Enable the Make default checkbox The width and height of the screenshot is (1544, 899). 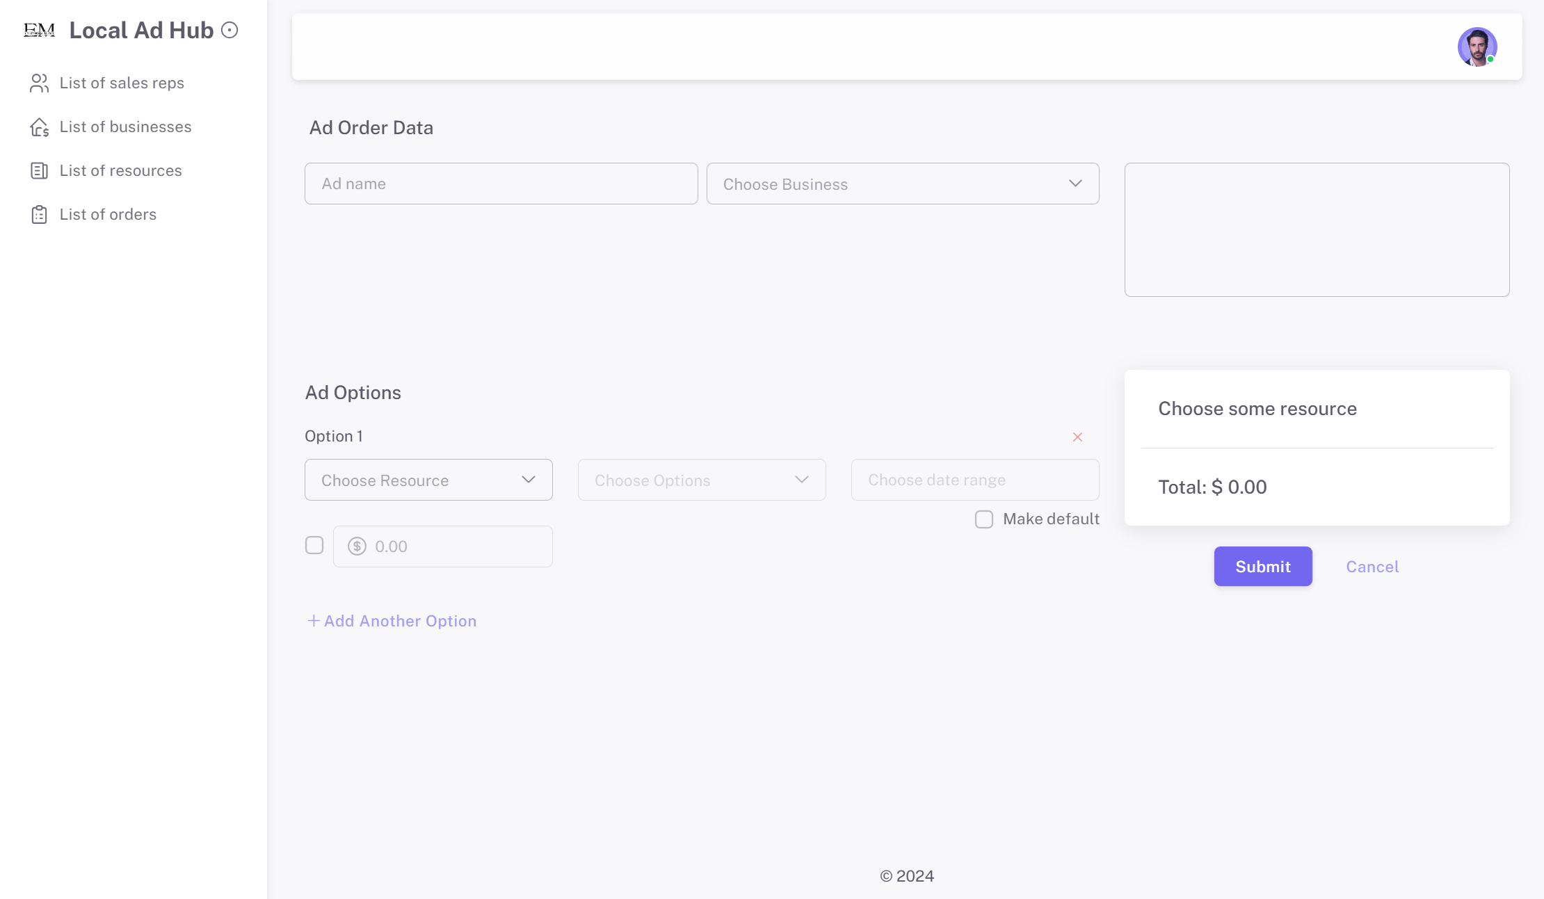coord(984,519)
